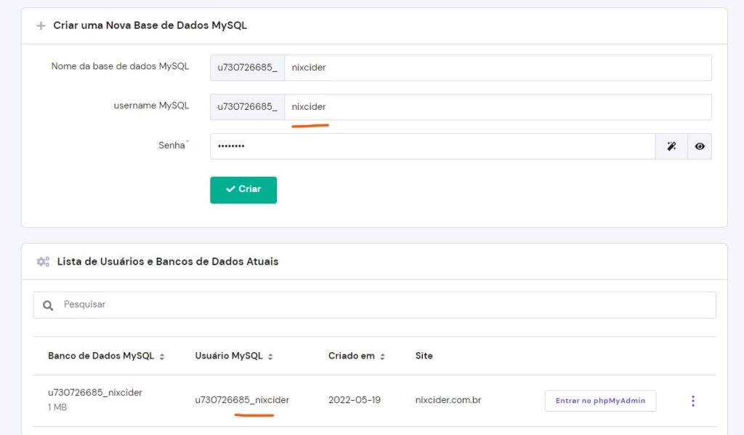Click the 2022-05-19 creation date cell
Image resolution: width=744 pixels, height=435 pixels.
[x=354, y=400]
